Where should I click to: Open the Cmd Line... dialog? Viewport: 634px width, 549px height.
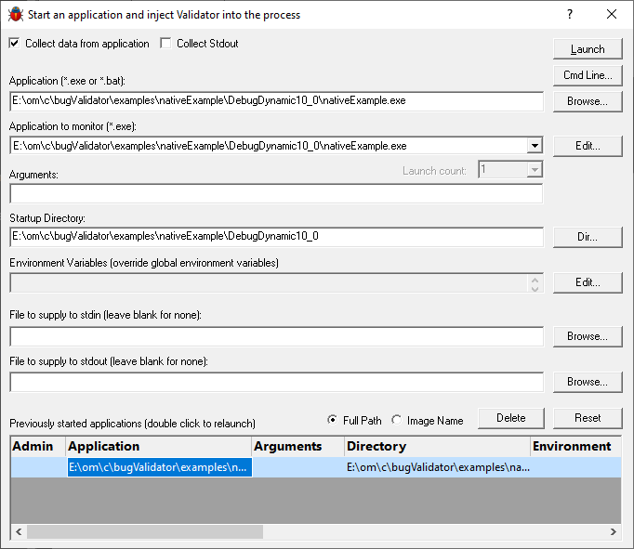coord(588,75)
